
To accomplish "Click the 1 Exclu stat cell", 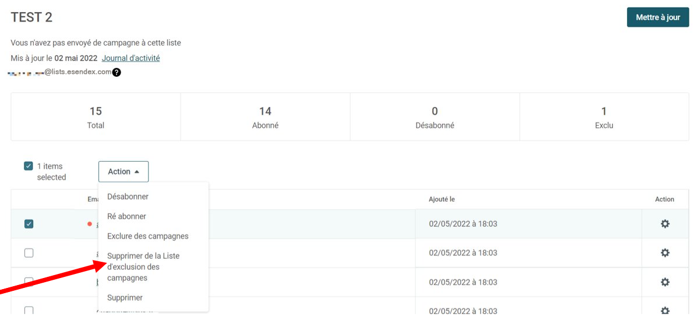I will pos(604,117).
